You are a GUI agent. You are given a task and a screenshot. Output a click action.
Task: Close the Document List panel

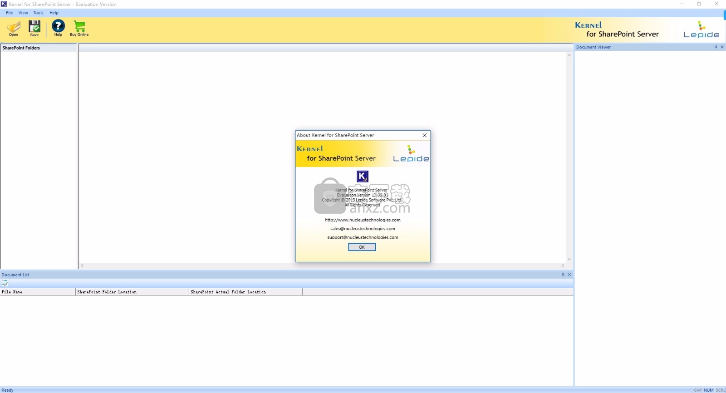[x=569, y=275]
